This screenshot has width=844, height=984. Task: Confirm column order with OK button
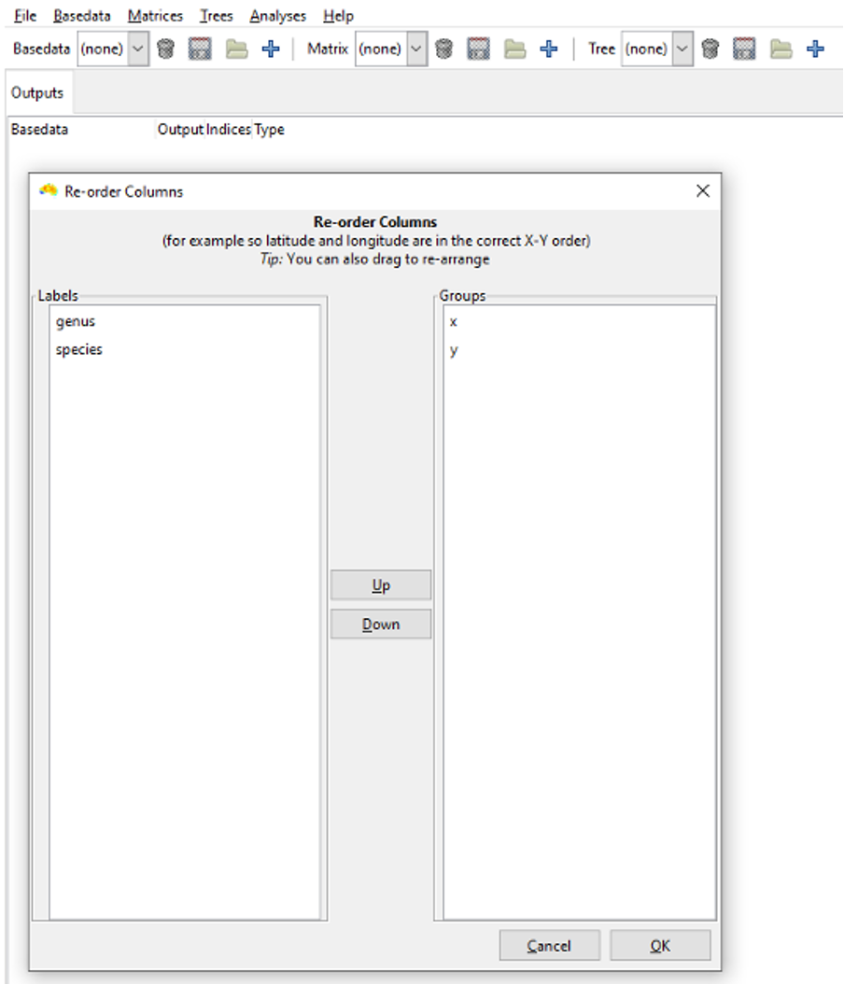click(660, 946)
